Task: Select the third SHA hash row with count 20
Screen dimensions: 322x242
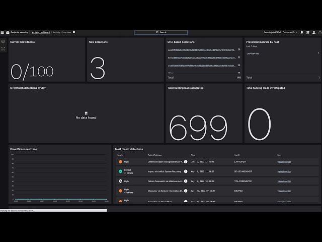Action: pos(204,66)
